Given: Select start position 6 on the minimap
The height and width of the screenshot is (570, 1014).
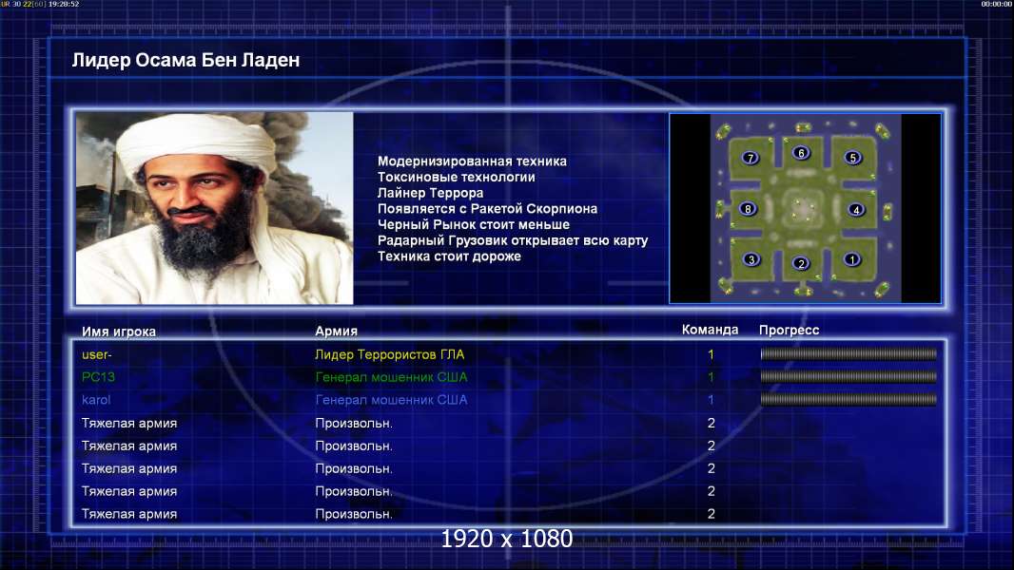Looking at the screenshot, I should (801, 153).
